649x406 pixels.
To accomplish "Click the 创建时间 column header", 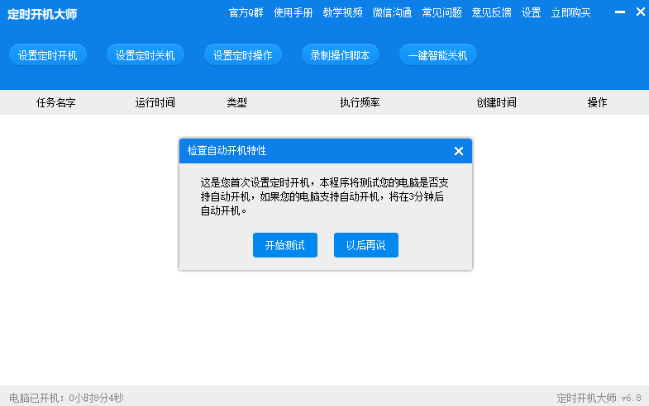I will (x=496, y=102).
